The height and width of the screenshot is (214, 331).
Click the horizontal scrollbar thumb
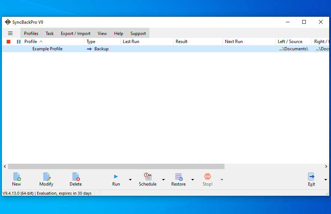pyautogui.click(x=116, y=167)
